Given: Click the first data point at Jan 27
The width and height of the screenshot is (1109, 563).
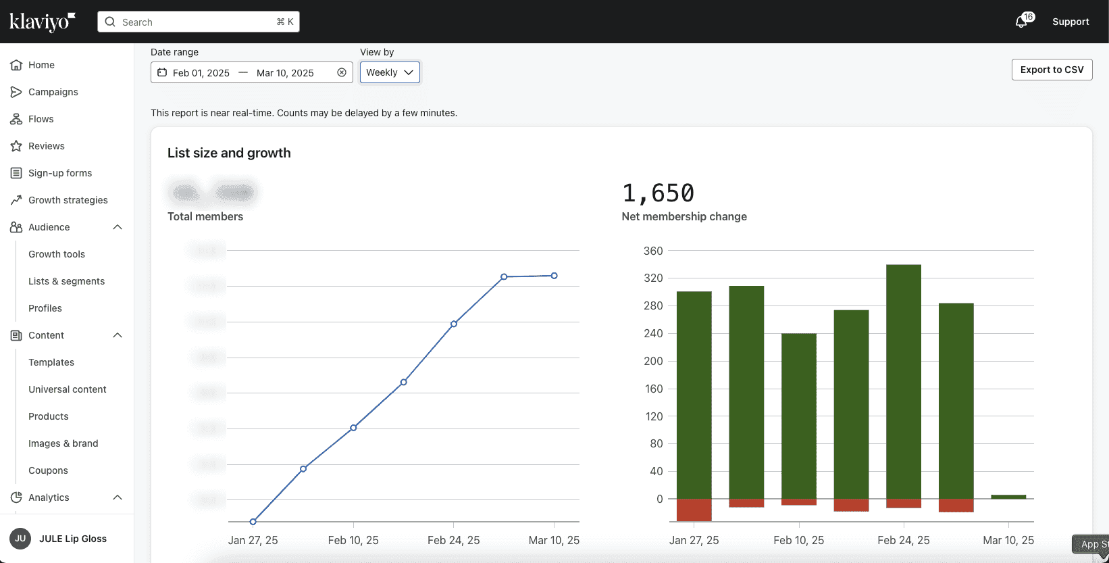Looking at the screenshot, I should tap(253, 522).
